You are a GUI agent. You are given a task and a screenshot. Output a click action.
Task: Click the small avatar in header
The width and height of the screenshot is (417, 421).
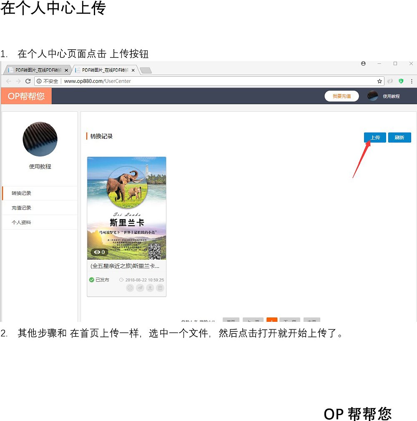[x=372, y=96]
